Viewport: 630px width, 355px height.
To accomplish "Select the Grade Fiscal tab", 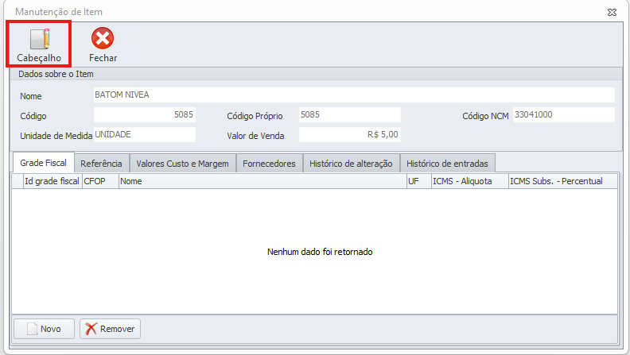I will click(43, 163).
